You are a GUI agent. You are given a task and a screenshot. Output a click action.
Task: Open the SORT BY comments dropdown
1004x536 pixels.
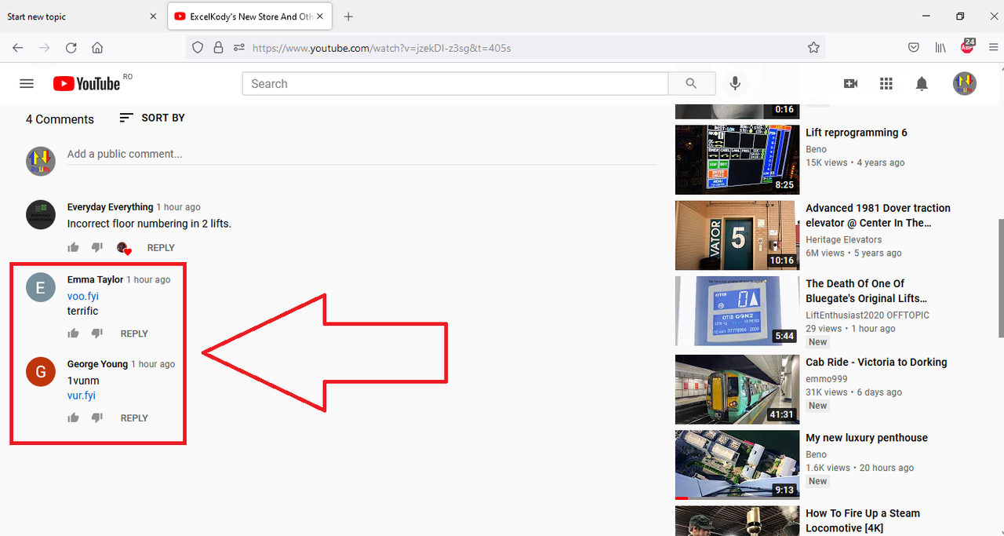[152, 118]
